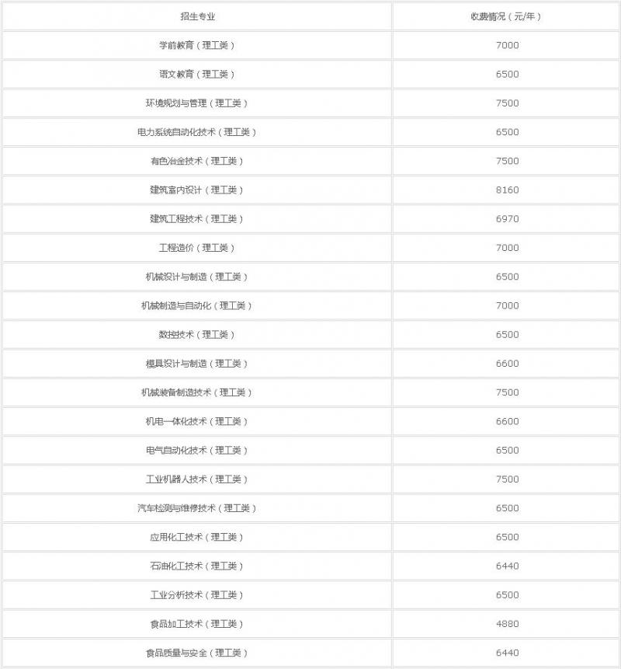Viewport: 621px width, 669px height.
Task: Select the 6970 tuition cell
Action: pos(507,219)
